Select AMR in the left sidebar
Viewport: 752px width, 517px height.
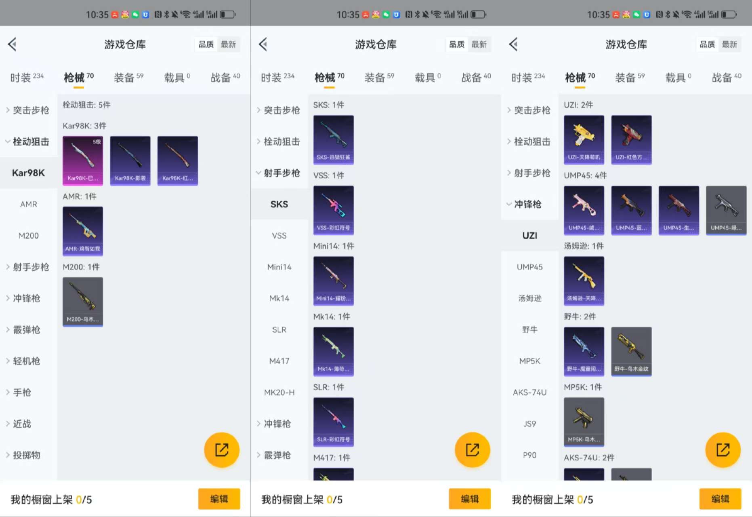[x=28, y=204]
